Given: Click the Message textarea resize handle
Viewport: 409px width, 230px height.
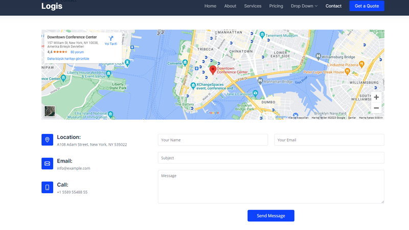Looking at the screenshot, I should [x=382, y=201].
